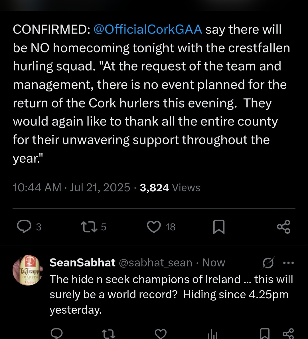
Task: Open the @OfficialCorkGAA mention link
Action: point(148,29)
